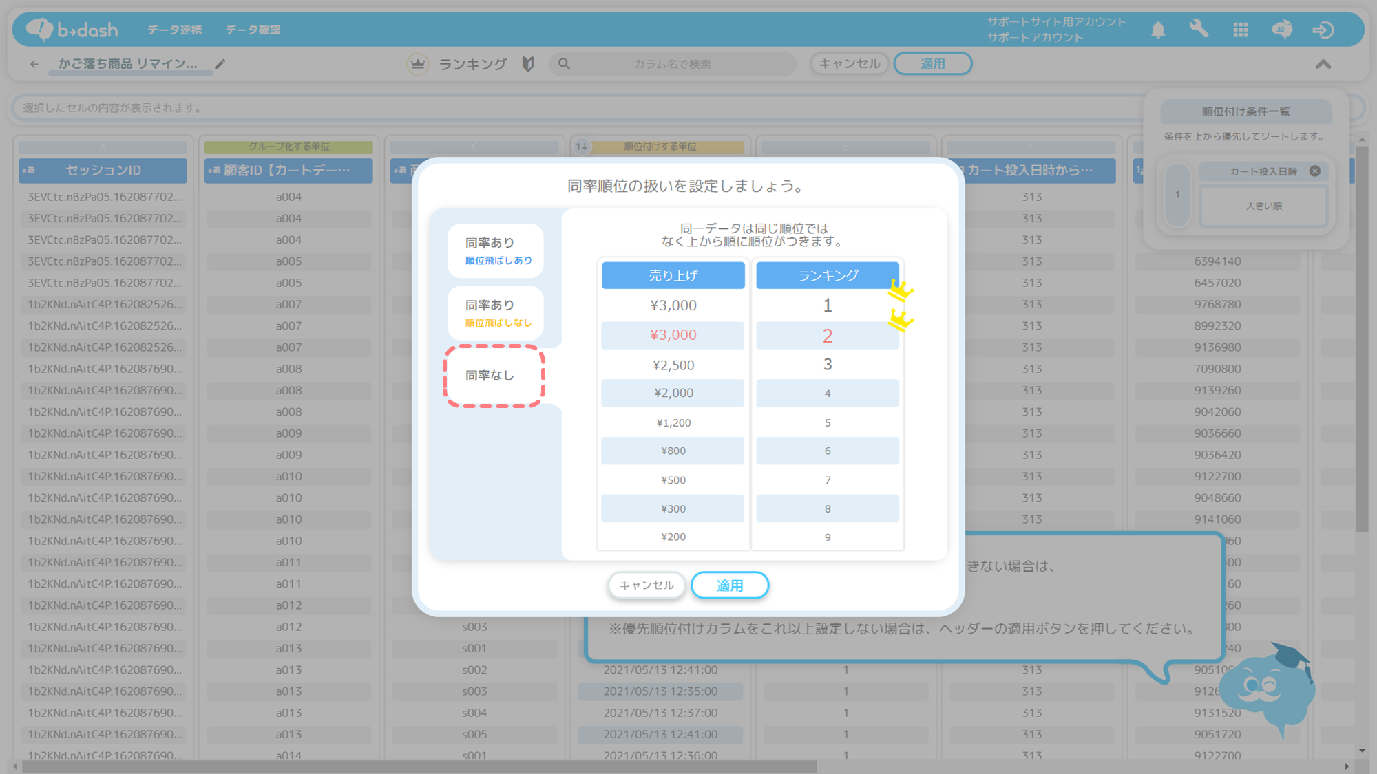The image size is (1377, 774).
Task: Click the ランキング column header in preview
Action: pyautogui.click(x=828, y=275)
